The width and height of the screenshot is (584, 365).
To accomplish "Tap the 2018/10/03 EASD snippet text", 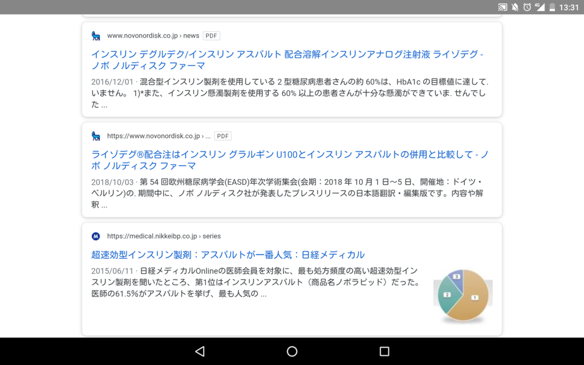I will (287, 193).
